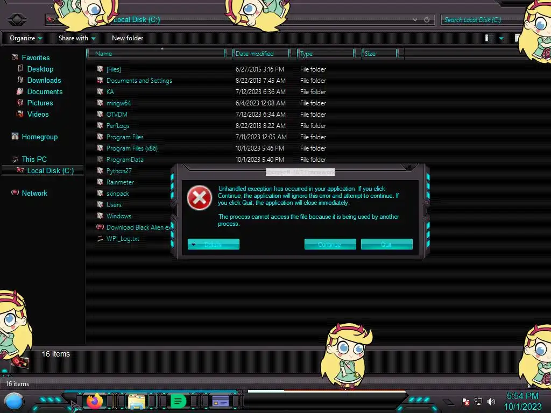The width and height of the screenshot is (551, 413).
Task: Sort by the Type column header
Action: click(x=326, y=54)
